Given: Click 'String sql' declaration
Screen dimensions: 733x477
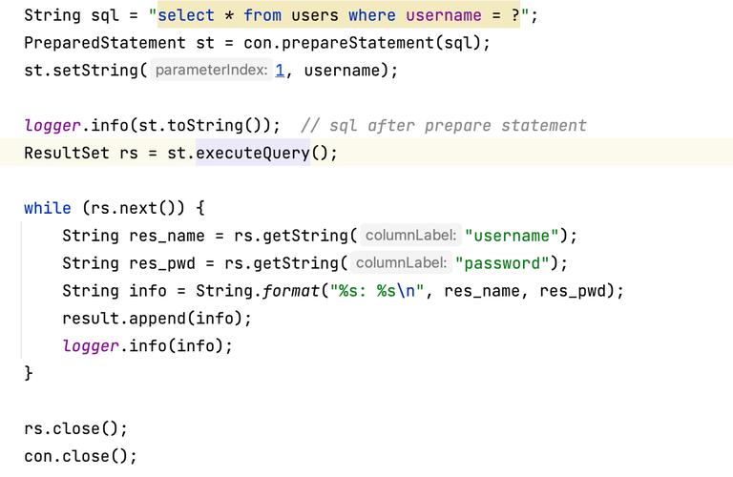Looking at the screenshot, I should 72,15.
